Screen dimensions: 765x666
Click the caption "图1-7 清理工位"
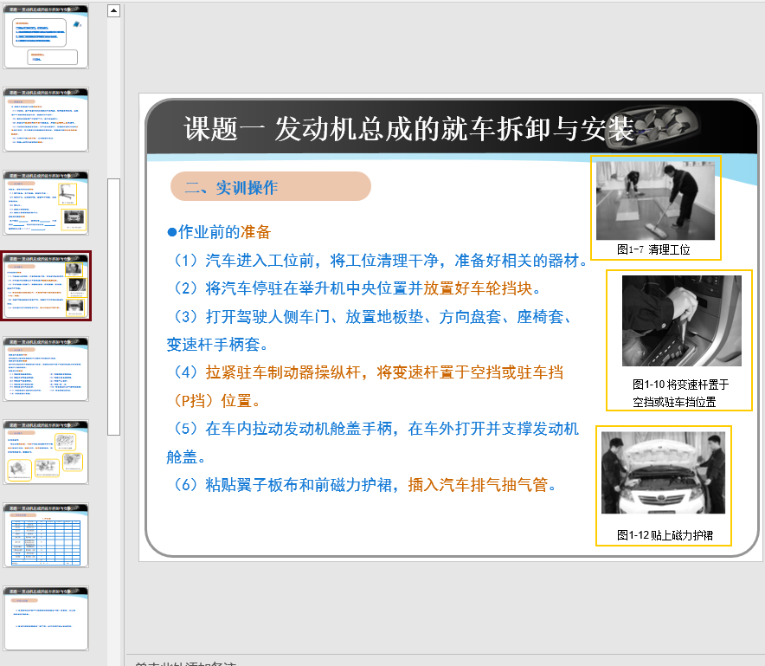653,249
